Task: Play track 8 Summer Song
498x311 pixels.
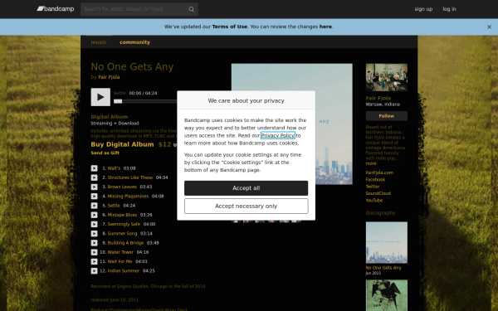Action: tap(94, 233)
